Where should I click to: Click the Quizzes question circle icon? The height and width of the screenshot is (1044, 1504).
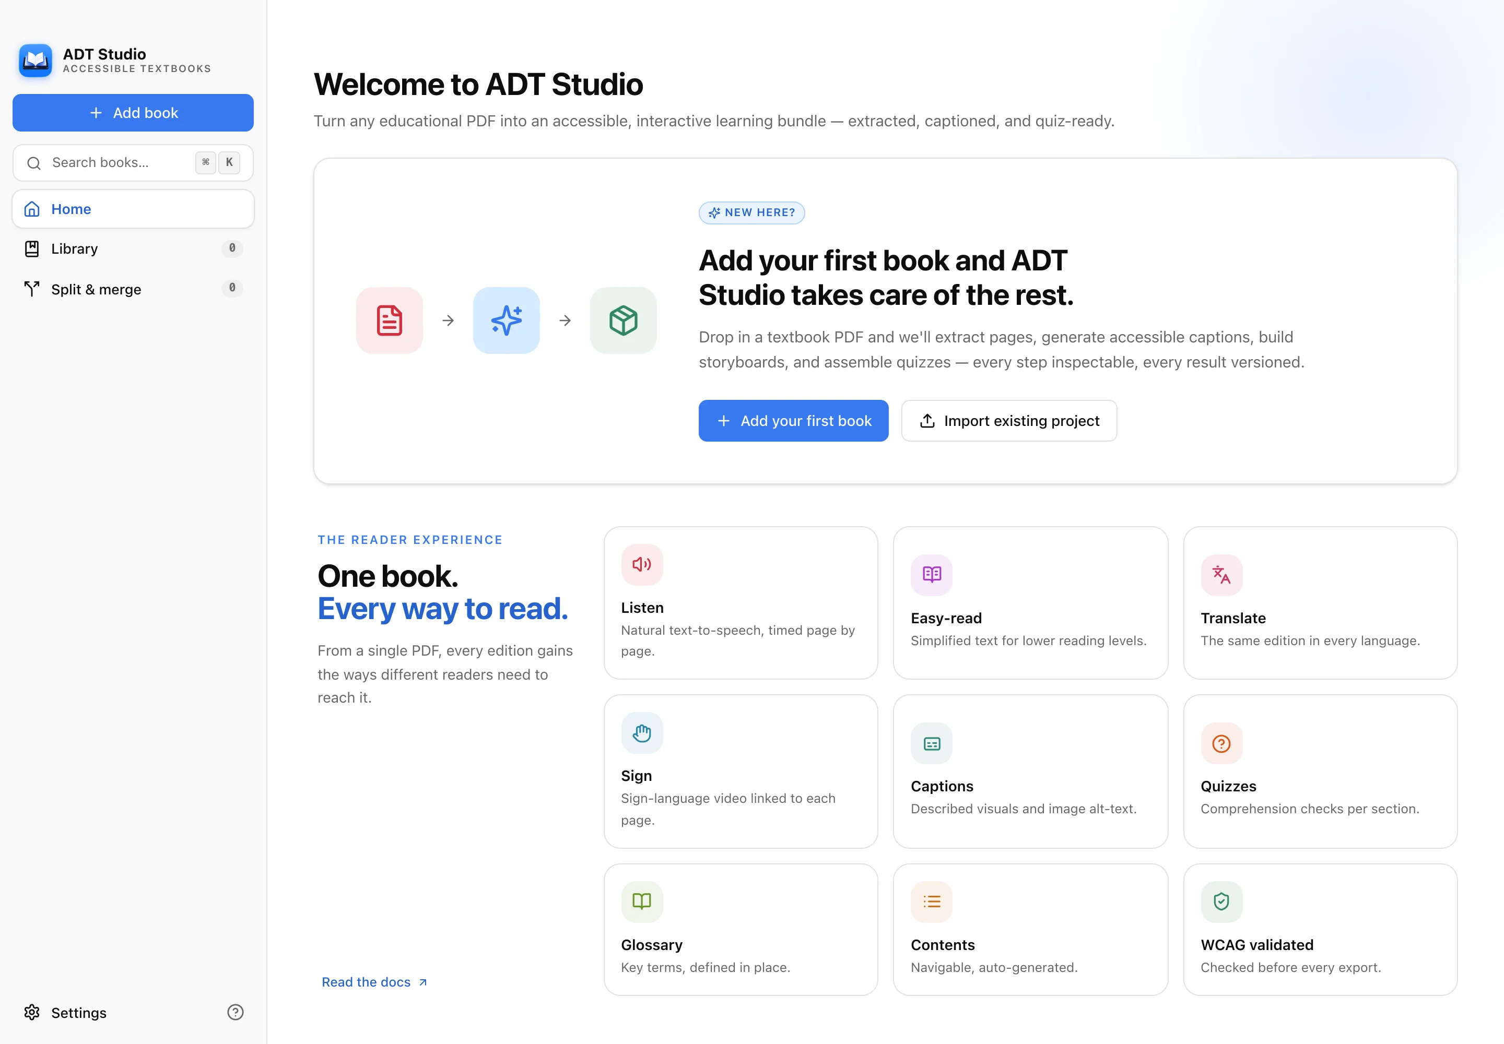coord(1221,743)
